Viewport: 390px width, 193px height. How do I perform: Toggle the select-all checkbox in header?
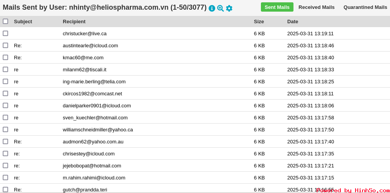pyautogui.click(x=5, y=21)
